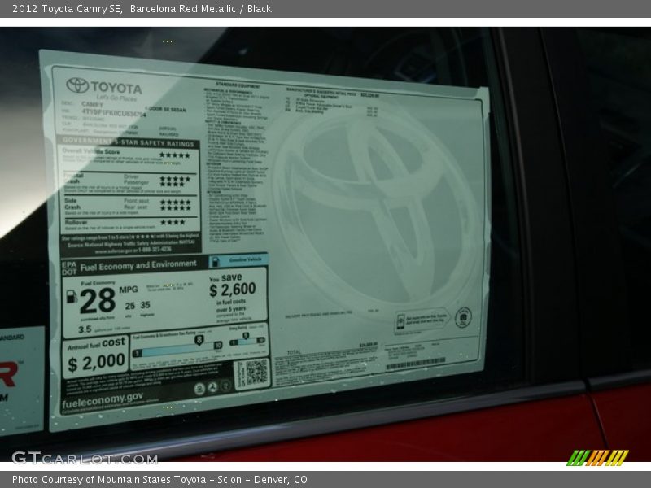Image resolution: width=651 pixels, height=488 pixels.
Task: Click the Toyota oval logo on sticker header
Action: coord(77,85)
